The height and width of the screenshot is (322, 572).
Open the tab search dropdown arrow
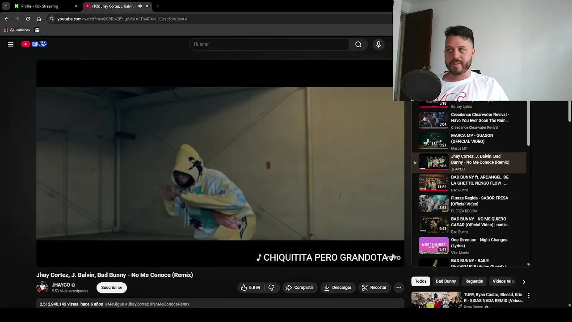click(6, 6)
